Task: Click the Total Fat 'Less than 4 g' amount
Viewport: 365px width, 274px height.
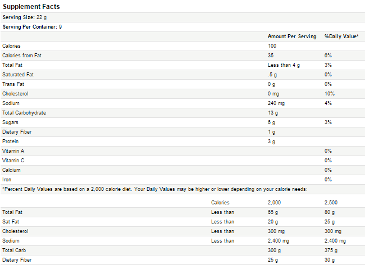Action: coord(284,65)
